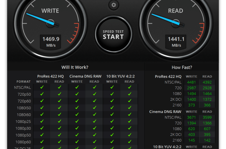
Task: Select the 607 Cinema DNG 1080 read value
Action: click(207, 129)
